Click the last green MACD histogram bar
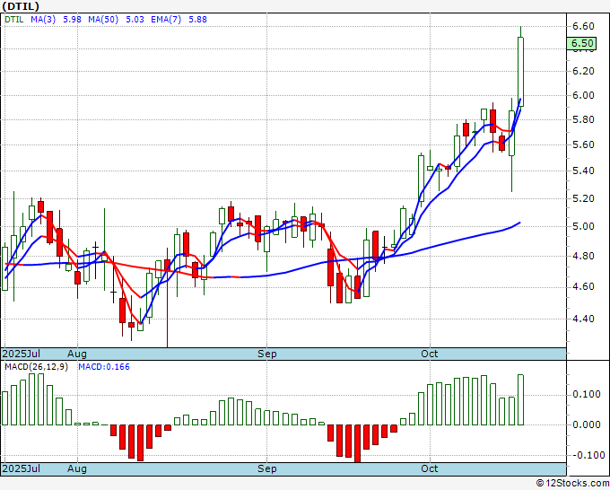The height and width of the screenshot is (490, 610). click(x=520, y=399)
